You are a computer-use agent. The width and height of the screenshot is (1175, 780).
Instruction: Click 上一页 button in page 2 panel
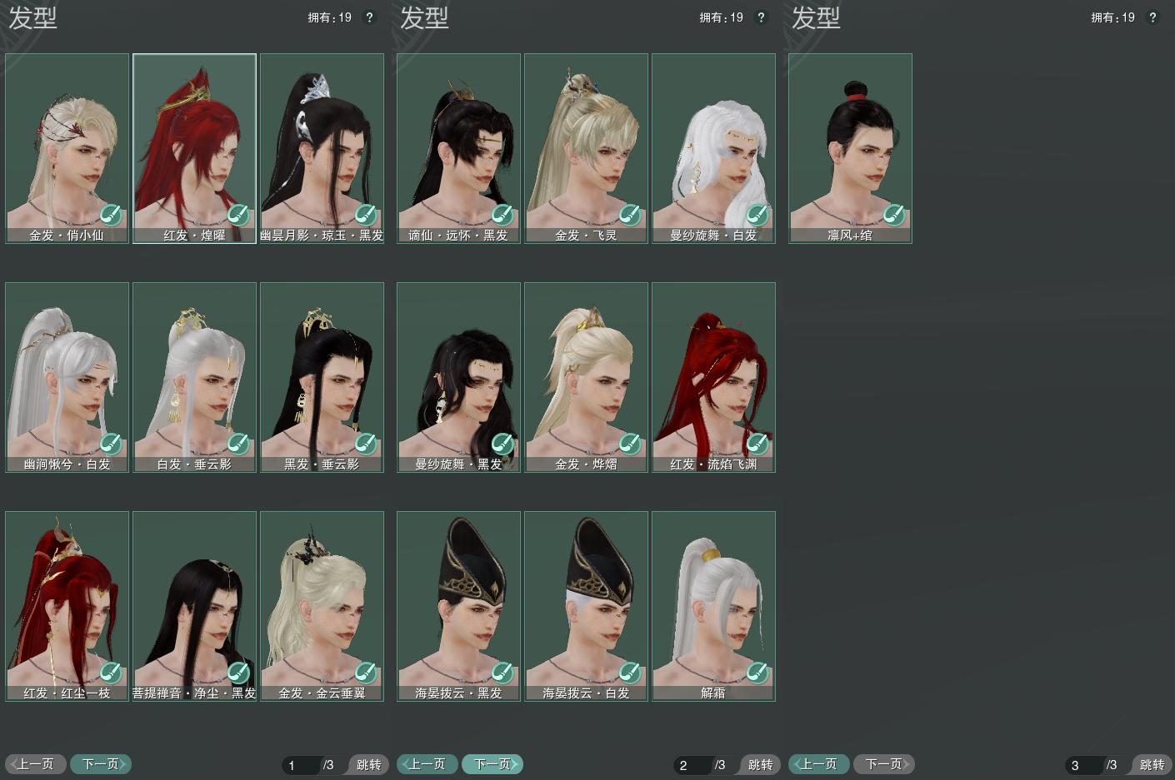click(x=427, y=763)
